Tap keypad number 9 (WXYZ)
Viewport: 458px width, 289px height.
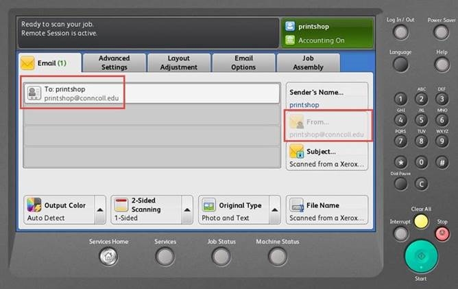(x=442, y=141)
